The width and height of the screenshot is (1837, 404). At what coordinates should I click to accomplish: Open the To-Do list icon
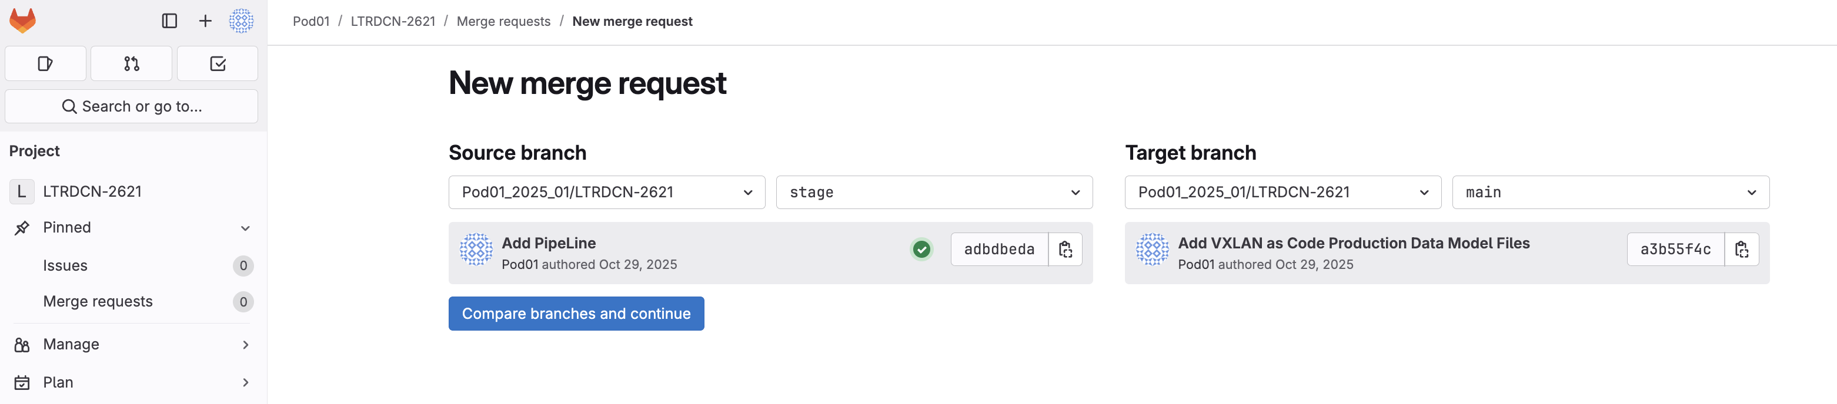(x=218, y=63)
